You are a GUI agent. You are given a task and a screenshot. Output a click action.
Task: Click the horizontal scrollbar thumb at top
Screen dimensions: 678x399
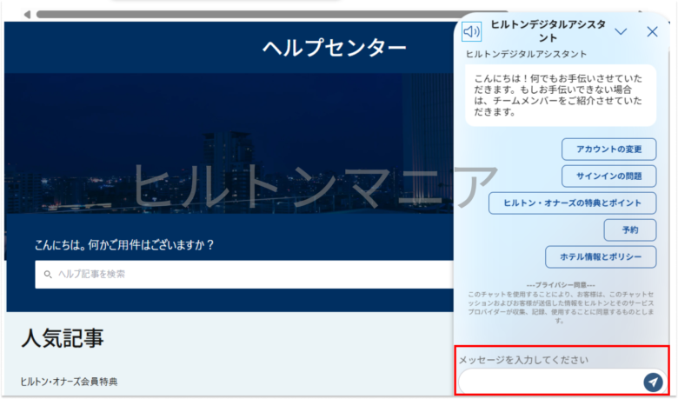(x=272, y=14)
